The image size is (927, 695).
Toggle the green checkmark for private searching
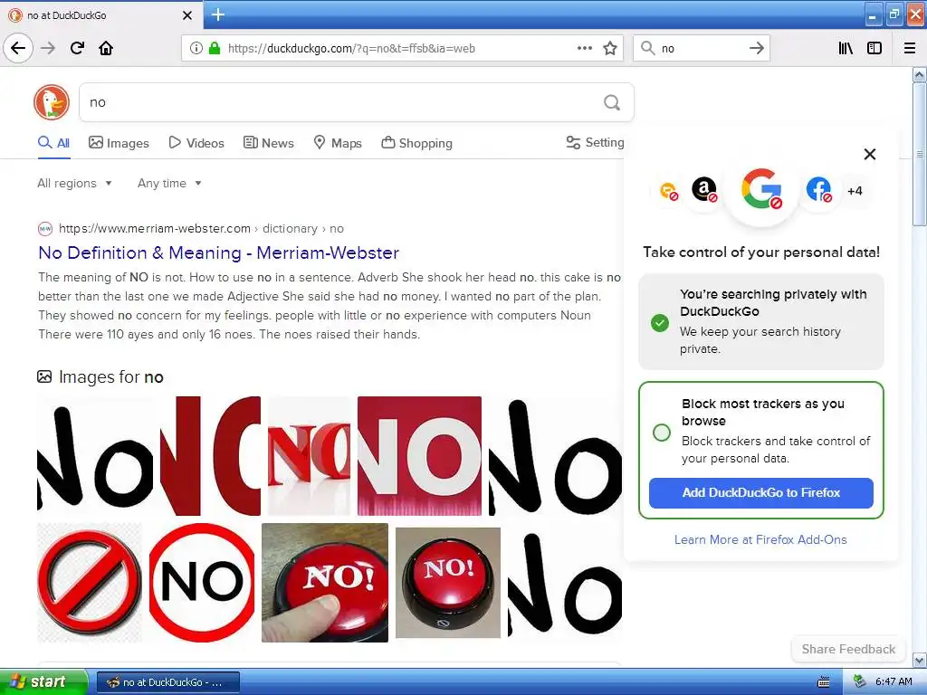point(660,323)
